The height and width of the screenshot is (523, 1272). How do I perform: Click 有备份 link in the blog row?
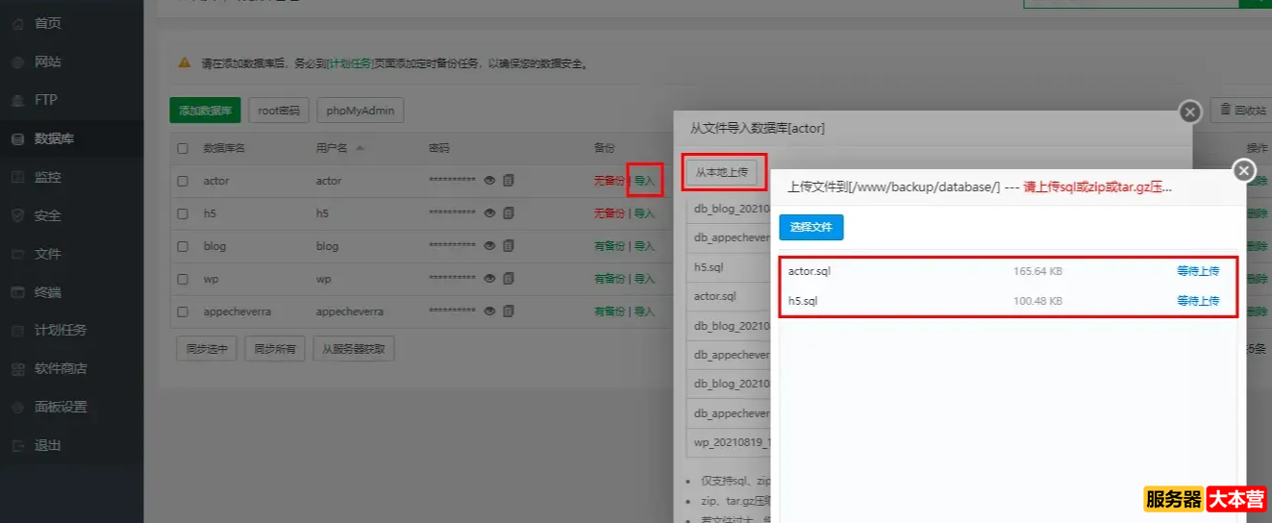610,246
